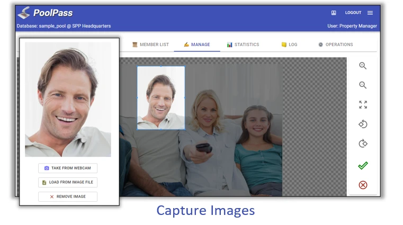Cancel the crop with red X icon

[363, 185]
